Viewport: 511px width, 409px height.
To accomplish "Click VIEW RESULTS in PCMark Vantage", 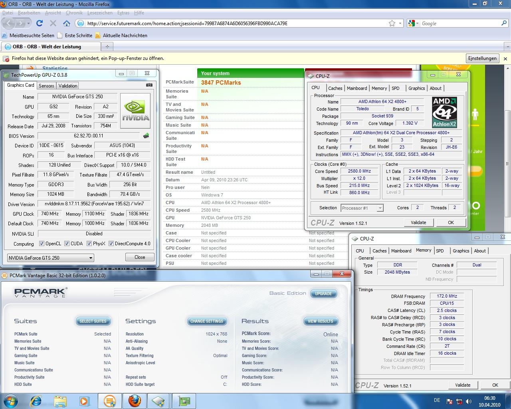I will point(321,321).
